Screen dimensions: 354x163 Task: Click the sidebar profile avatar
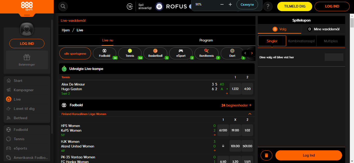click(27, 29)
